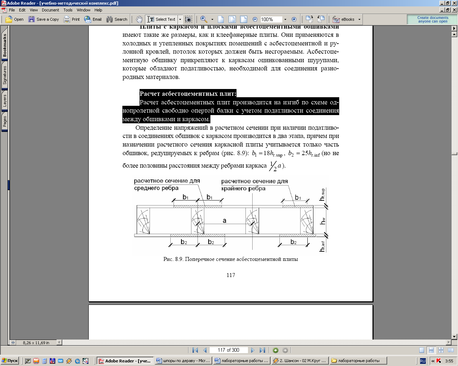Open the Pages side panel tab
The width and height of the screenshot is (458, 366).
coord(5,122)
